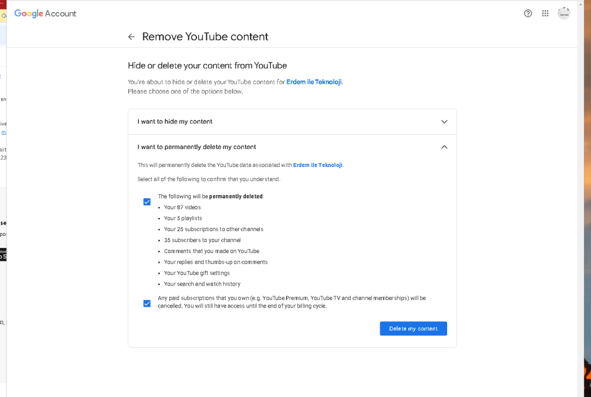Screen dimensions: 591x397
Task: Open the profile avatar menu
Action: tap(563, 13)
